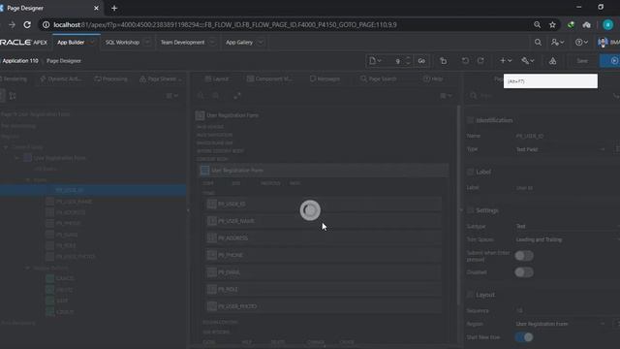
Task: Open the browser zoom magnifier icon
Action: coord(537,25)
